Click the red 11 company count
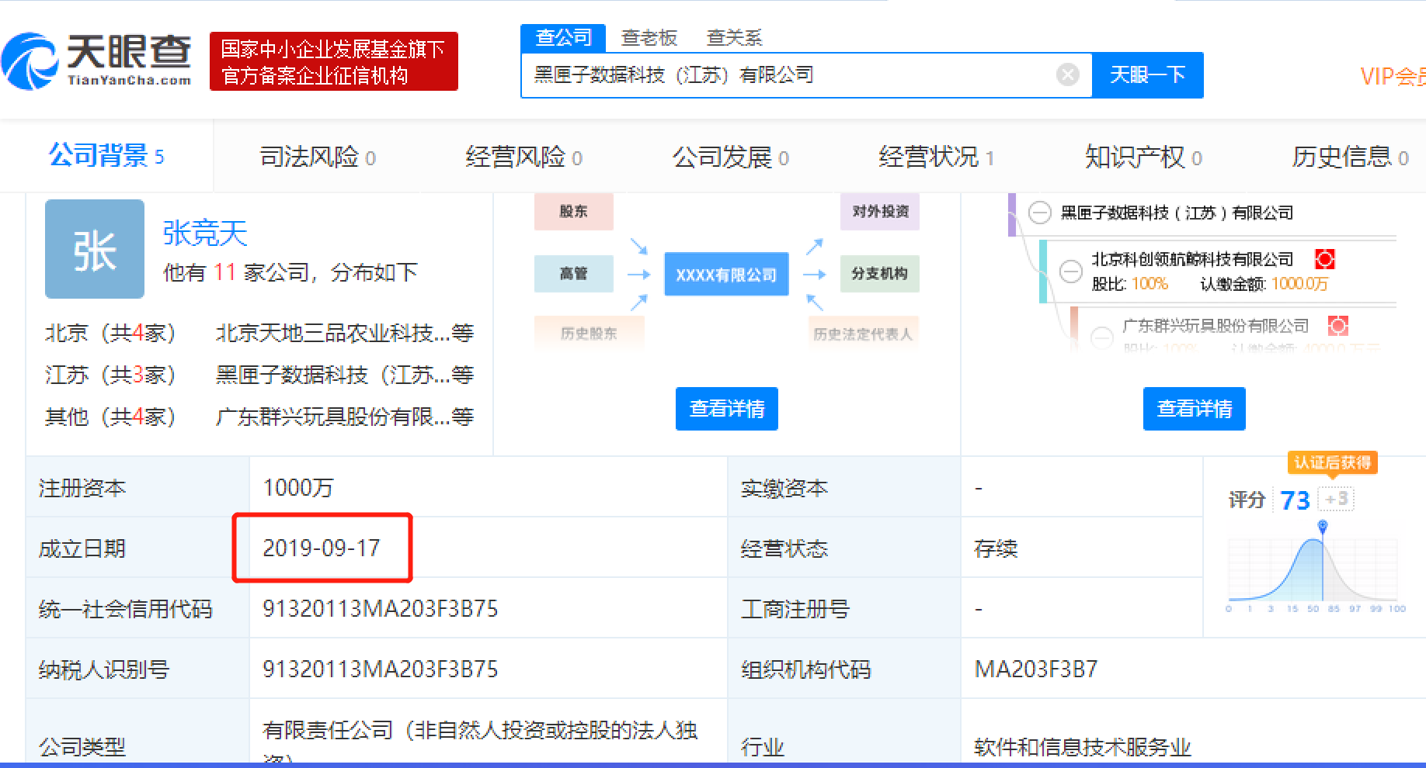Viewport: 1426px width, 768px height. point(224,272)
